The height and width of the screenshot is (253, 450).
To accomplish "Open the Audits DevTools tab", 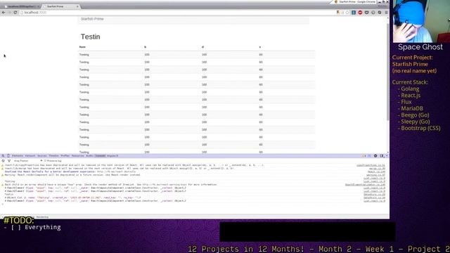I will tap(89, 156).
